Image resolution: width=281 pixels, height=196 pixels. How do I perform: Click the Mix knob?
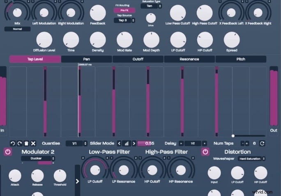[x=17, y=13]
